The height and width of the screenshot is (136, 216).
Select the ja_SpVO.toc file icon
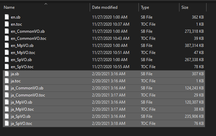click(7, 124)
